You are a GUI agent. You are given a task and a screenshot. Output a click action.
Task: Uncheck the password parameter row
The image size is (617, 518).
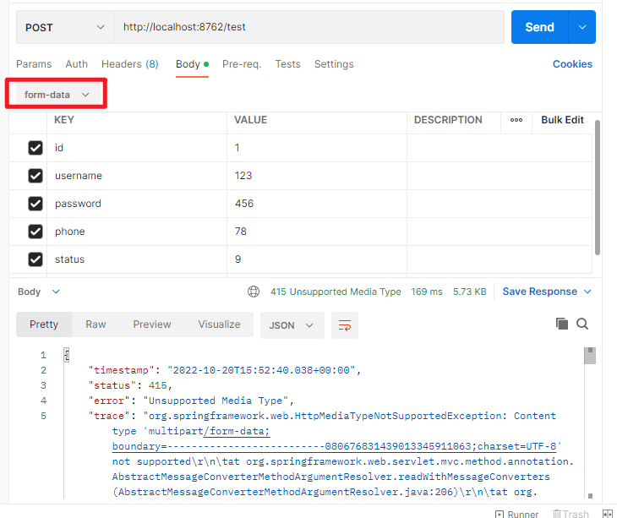pyautogui.click(x=35, y=204)
